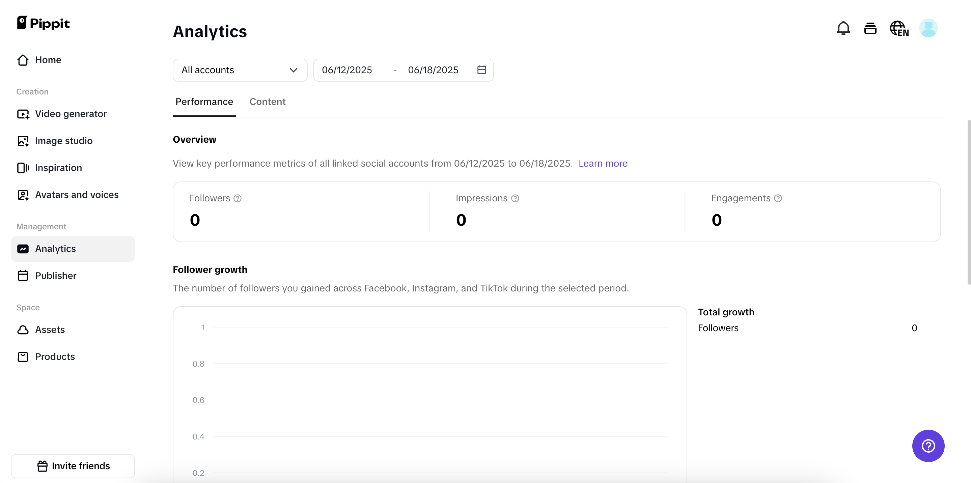Go to Publisher in sidebar

(x=55, y=276)
